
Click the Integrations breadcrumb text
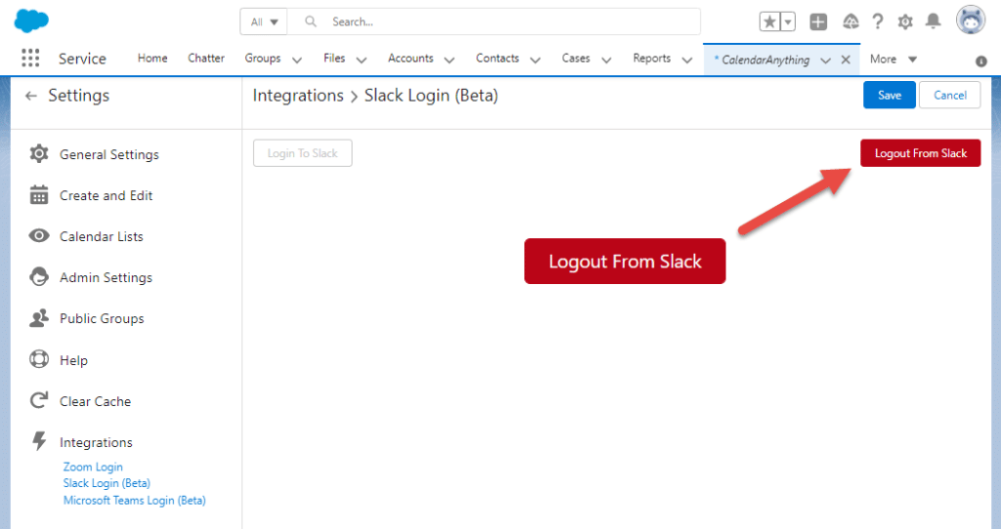click(x=298, y=96)
